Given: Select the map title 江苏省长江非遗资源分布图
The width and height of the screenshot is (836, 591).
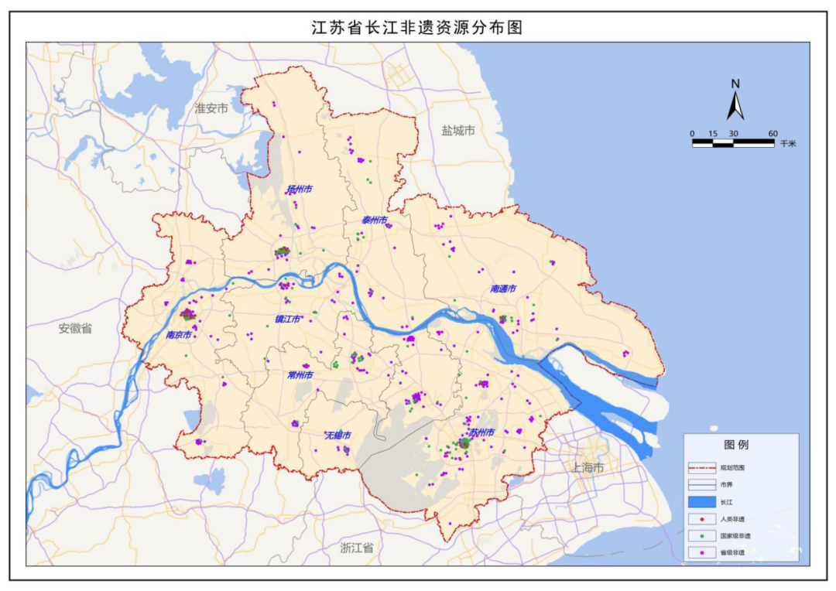Looking at the screenshot, I should (417, 27).
